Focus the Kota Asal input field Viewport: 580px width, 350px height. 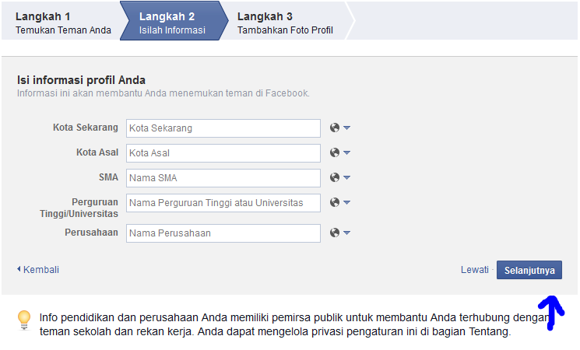coord(223,153)
